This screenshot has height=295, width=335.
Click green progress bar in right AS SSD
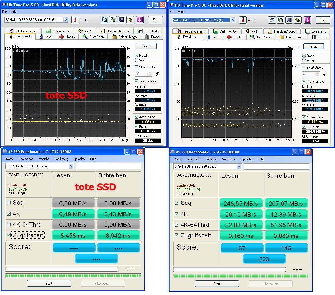(x=241, y=276)
